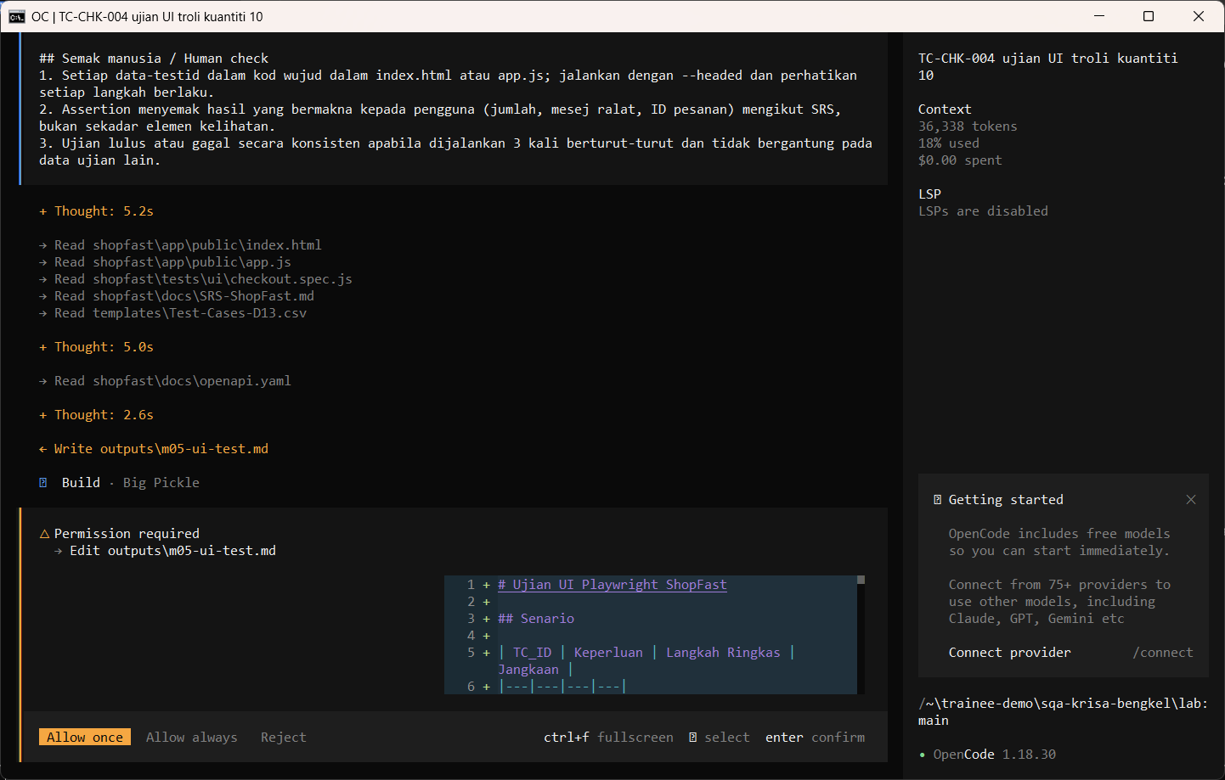The height and width of the screenshot is (780, 1225).
Task: Maximize the OpenCode terminal window
Action: pyautogui.click(x=1149, y=16)
